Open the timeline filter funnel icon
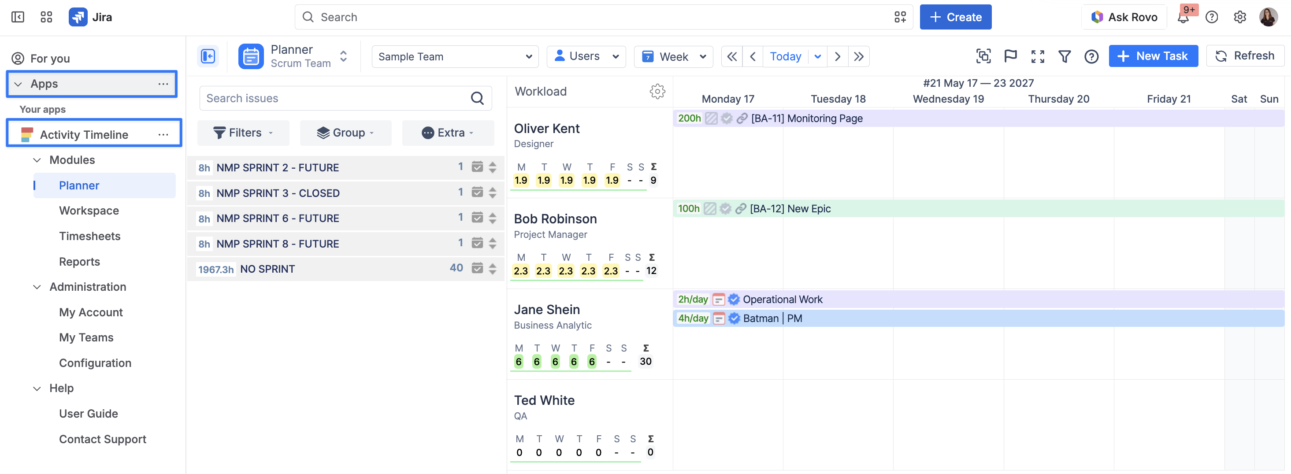 1065,56
